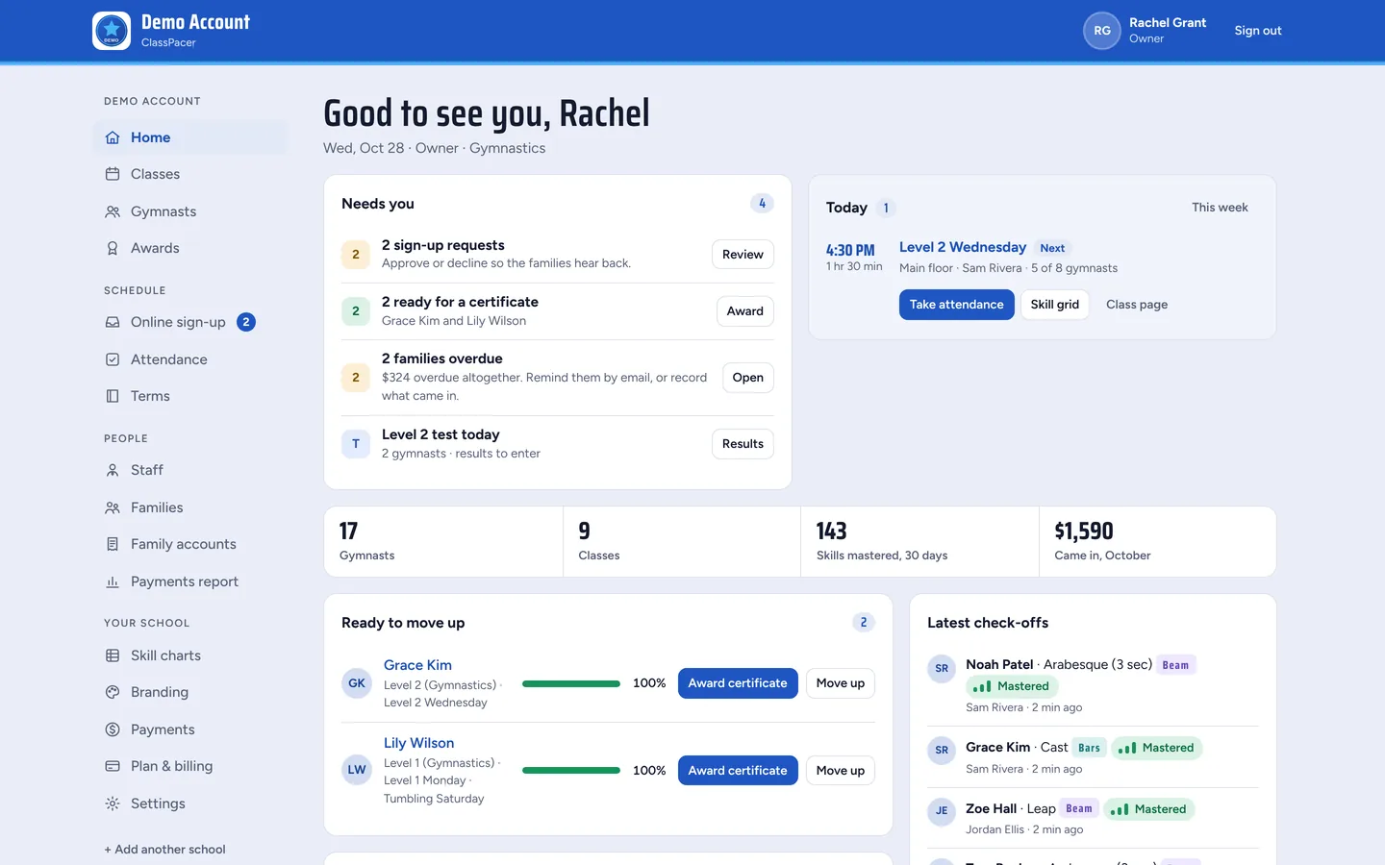
Task: Click the Payments report chart icon
Action: [113, 581]
